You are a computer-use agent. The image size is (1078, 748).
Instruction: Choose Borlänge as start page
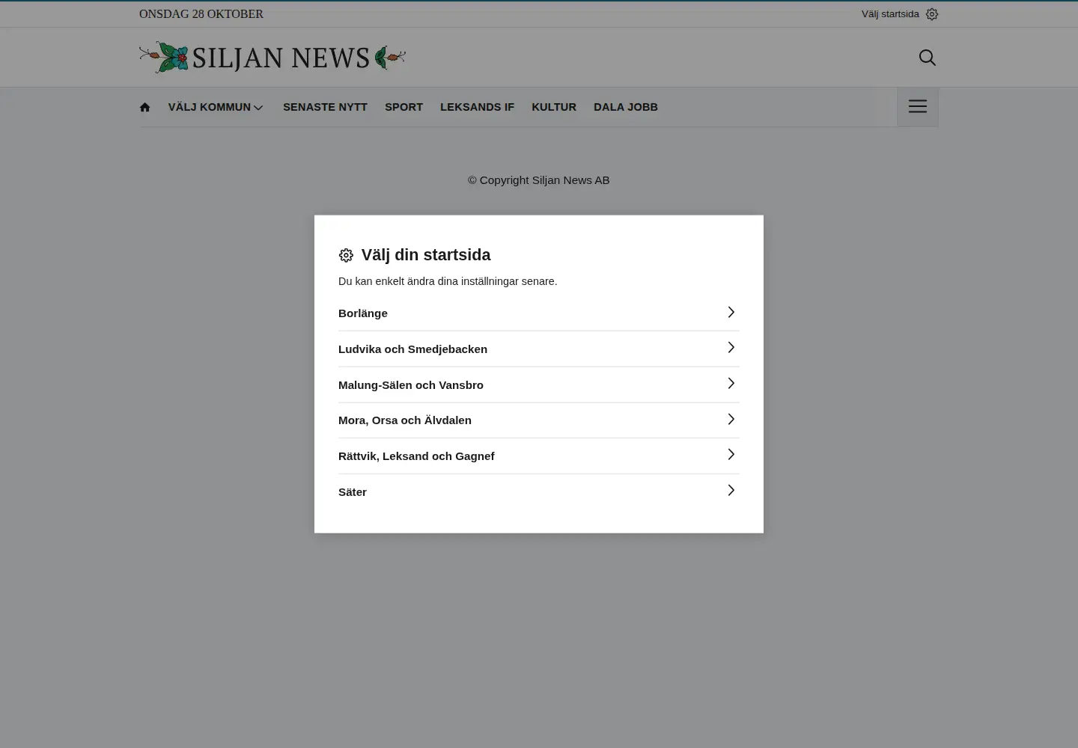tap(539, 313)
